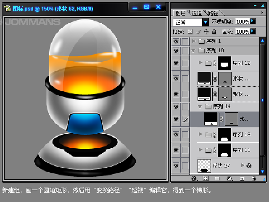Viewport: 269px width, 202px height.
Task: Click the 填充 100% value field
Action: coord(243,32)
